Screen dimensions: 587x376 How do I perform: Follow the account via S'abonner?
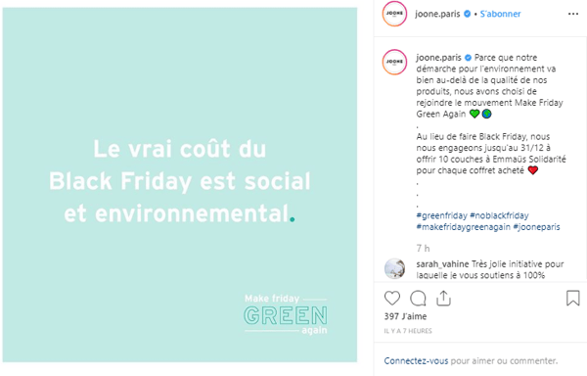pos(500,14)
